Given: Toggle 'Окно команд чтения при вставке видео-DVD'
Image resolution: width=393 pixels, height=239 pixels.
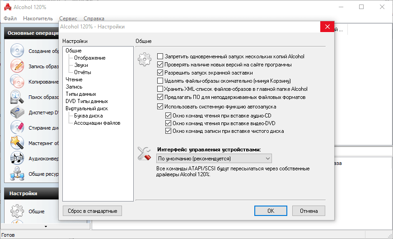Looking at the screenshot, I should pos(168,123).
